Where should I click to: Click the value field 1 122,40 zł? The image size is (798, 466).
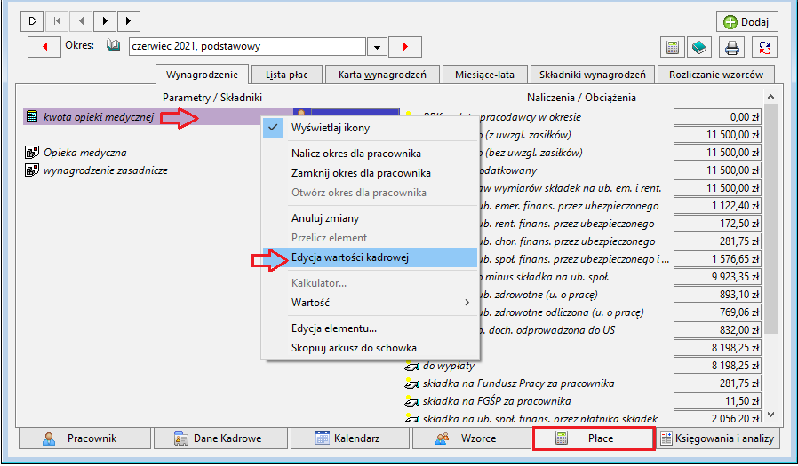coord(718,206)
